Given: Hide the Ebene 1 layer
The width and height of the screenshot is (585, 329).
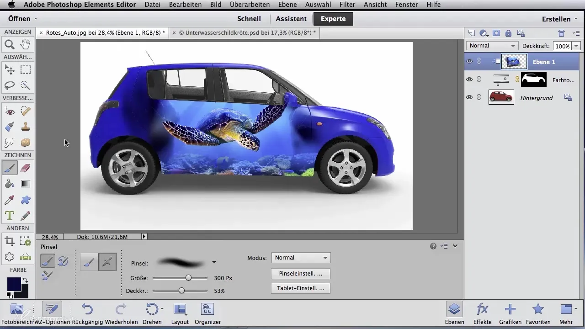Looking at the screenshot, I should click(469, 61).
